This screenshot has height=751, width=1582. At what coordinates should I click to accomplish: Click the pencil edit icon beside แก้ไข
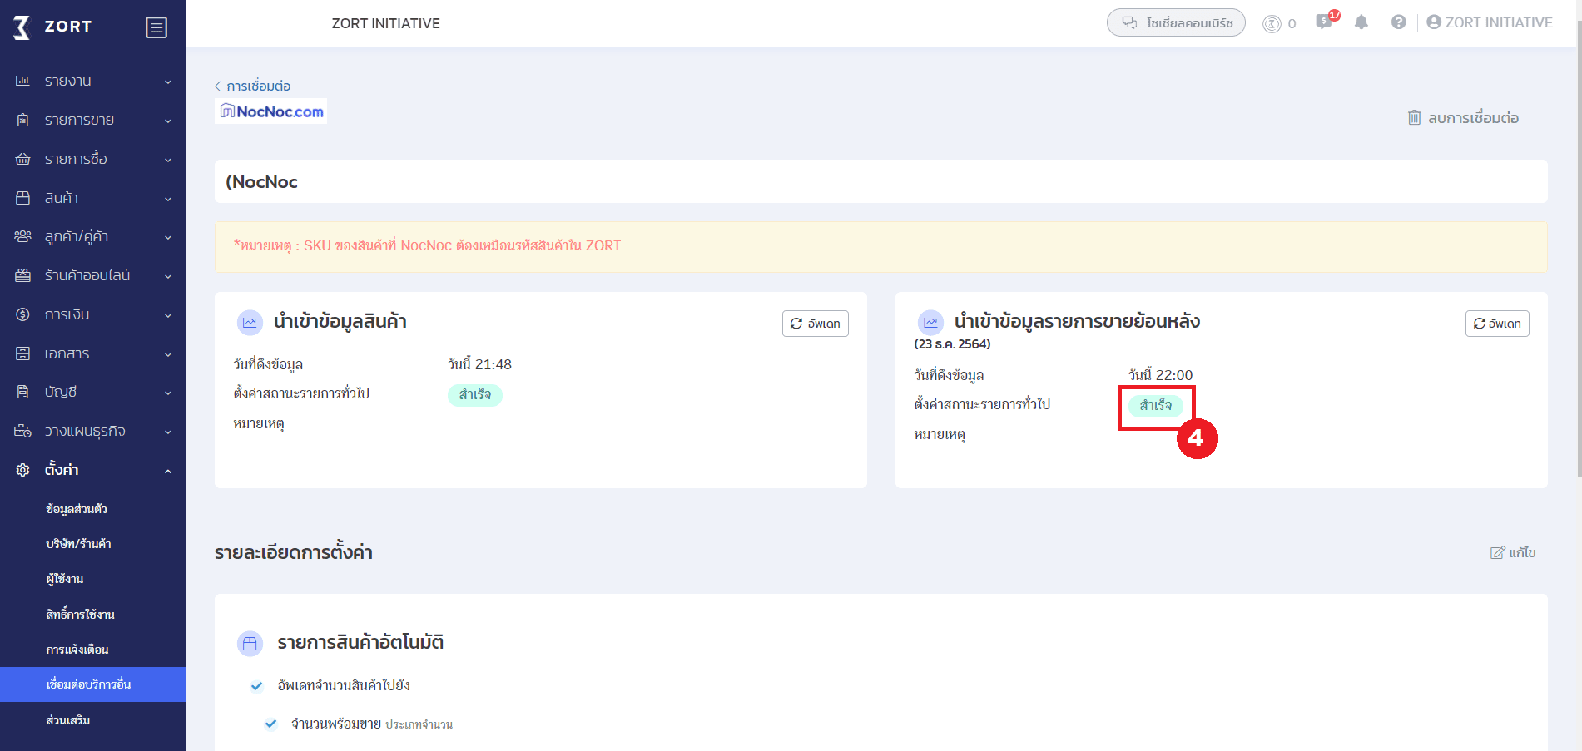coord(1497,552)
